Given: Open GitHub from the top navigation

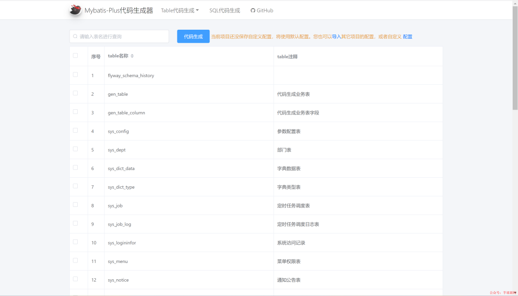Looking at the screenshot, I should 261,10.
